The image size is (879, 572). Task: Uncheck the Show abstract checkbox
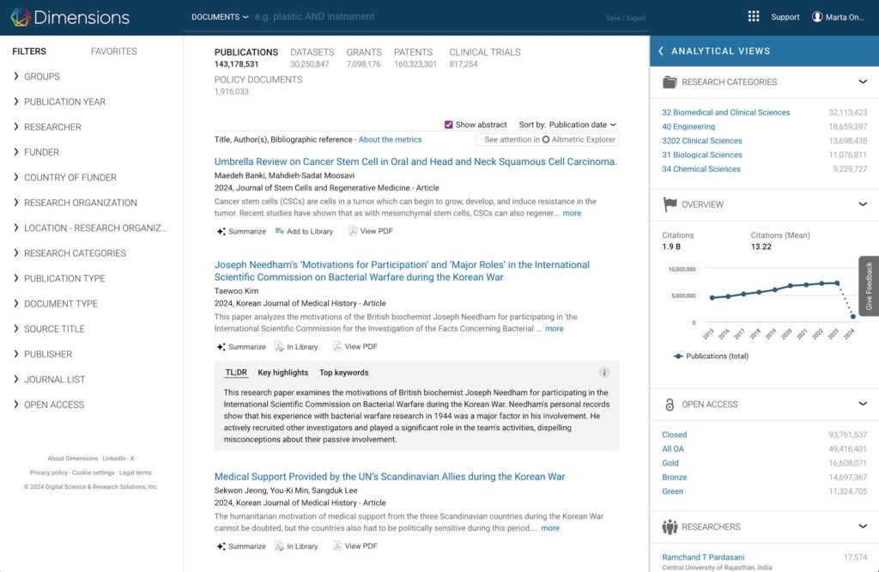448,124
